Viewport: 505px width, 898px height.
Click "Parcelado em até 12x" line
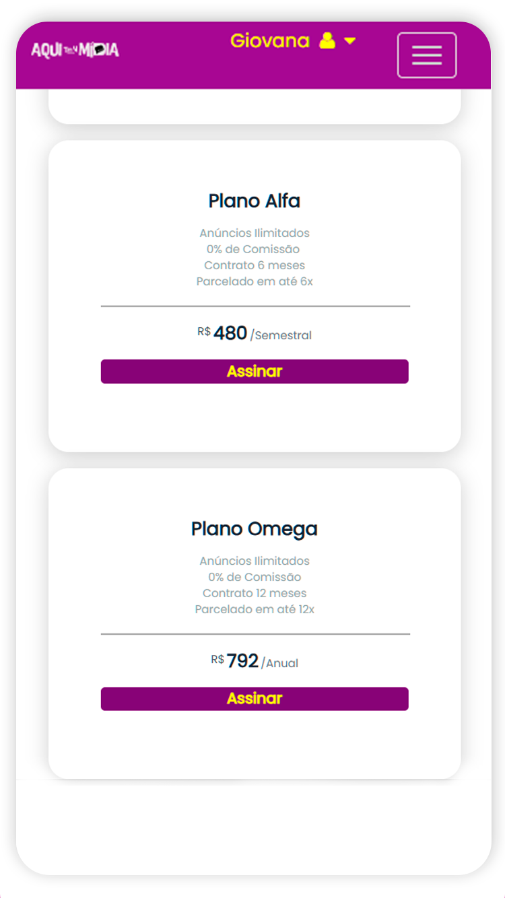(x=255, y=609)
